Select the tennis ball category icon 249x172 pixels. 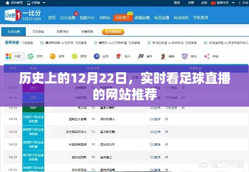75,56
